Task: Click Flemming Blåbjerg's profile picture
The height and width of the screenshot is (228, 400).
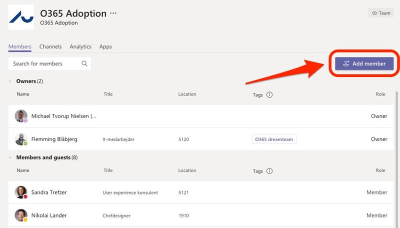Action: (21, 139)
